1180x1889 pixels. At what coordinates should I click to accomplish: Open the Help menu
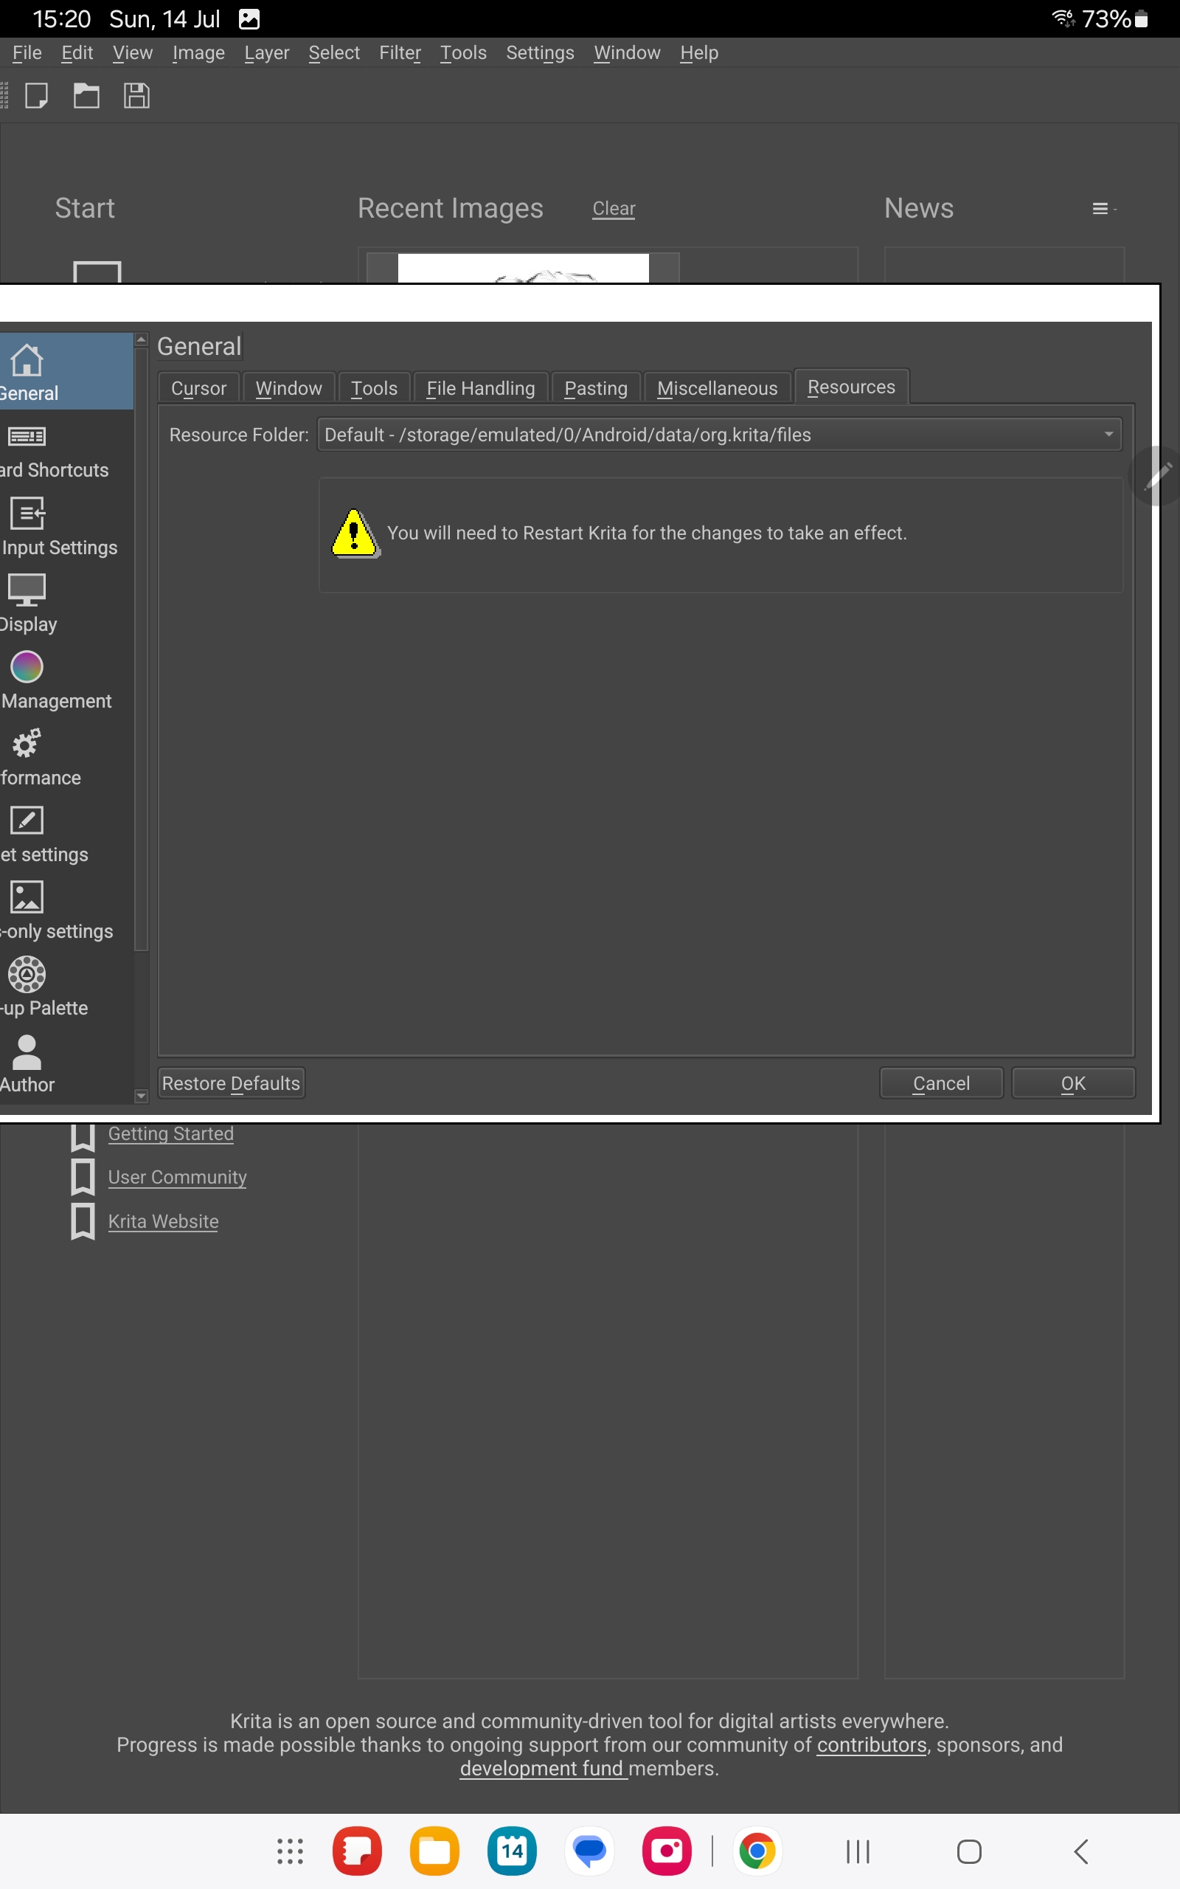click(699, 53)
